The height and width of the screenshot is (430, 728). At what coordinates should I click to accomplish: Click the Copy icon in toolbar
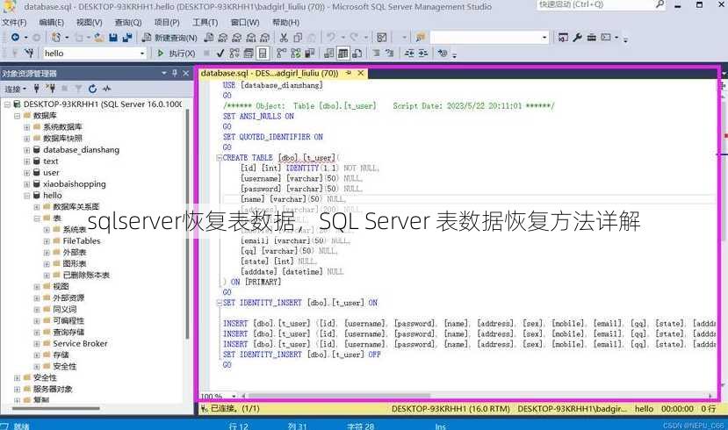point(298,38)
